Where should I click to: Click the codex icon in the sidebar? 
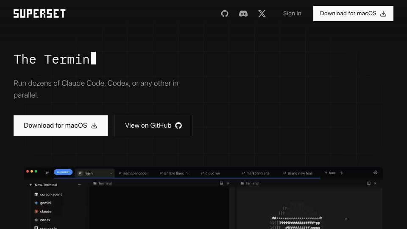36,220
